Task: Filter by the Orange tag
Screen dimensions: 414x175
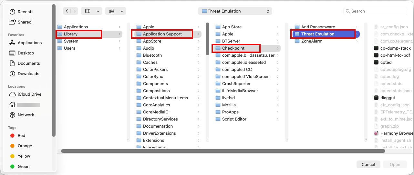Action: [20, 146]
